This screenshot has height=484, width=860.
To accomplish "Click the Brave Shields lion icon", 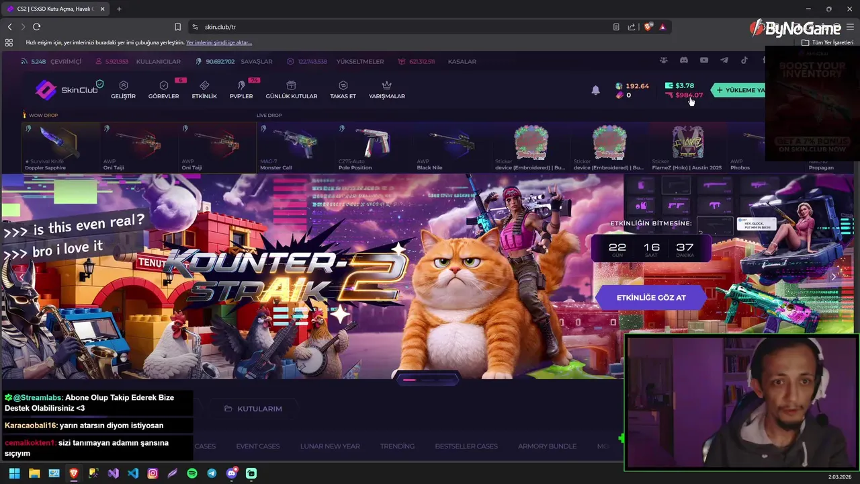I will (648, 27).
